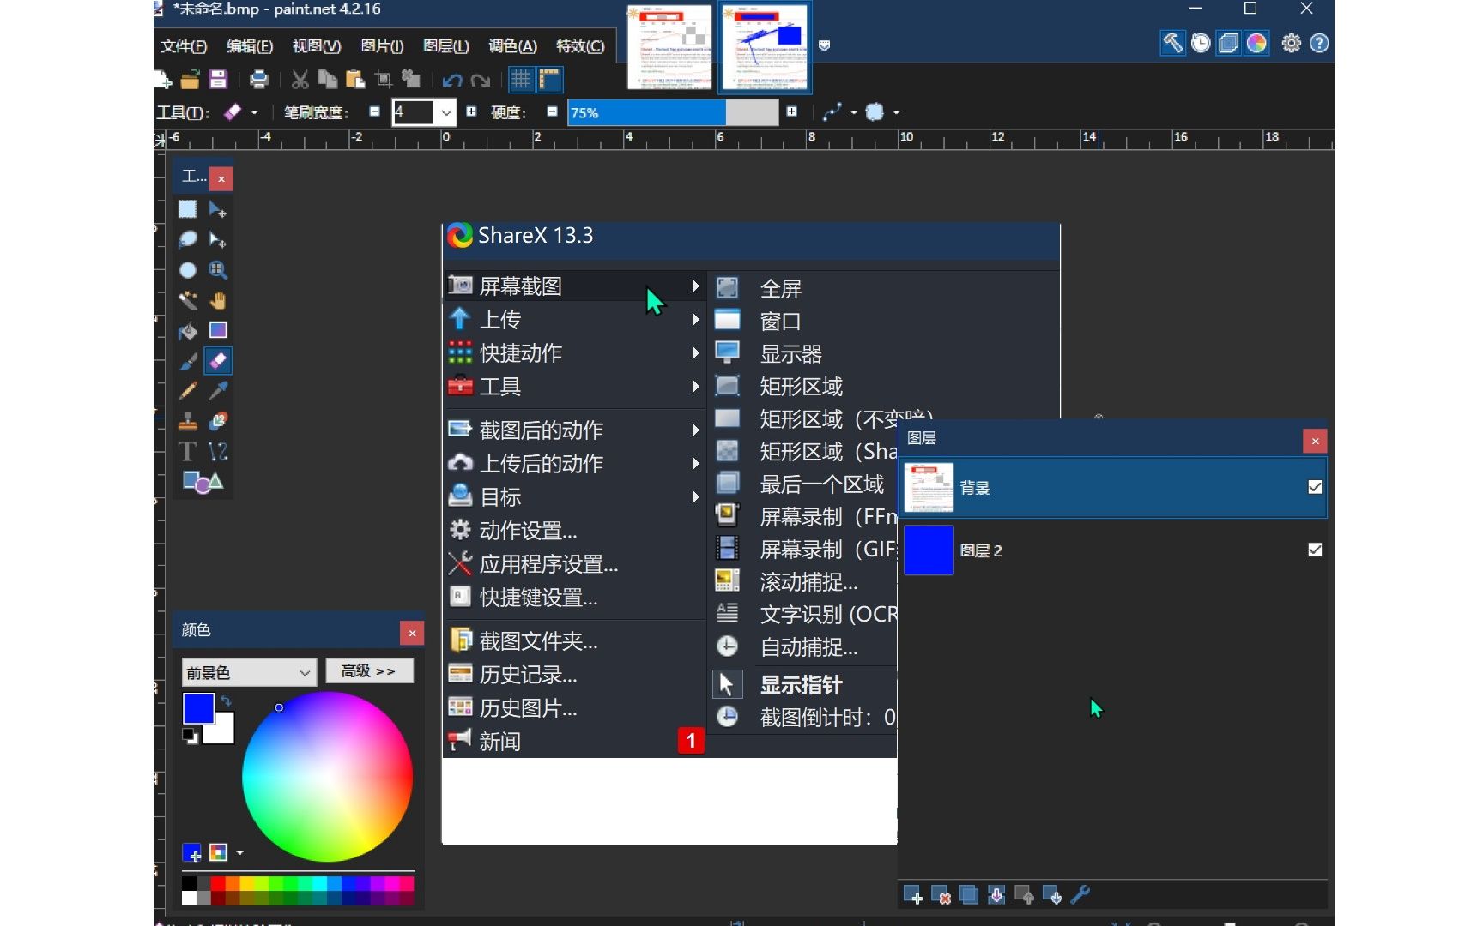Open the 特效(C) menu
Viewport: 1483px width, 926px height.
[580, 46]
